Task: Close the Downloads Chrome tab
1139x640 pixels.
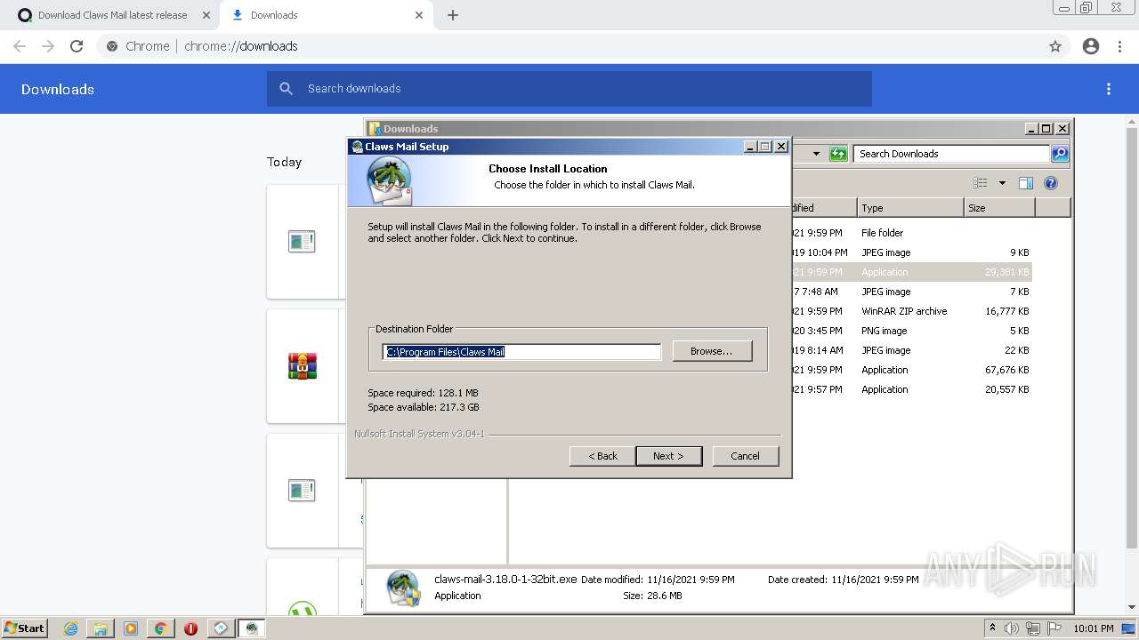Action: [x=419, y=15]
